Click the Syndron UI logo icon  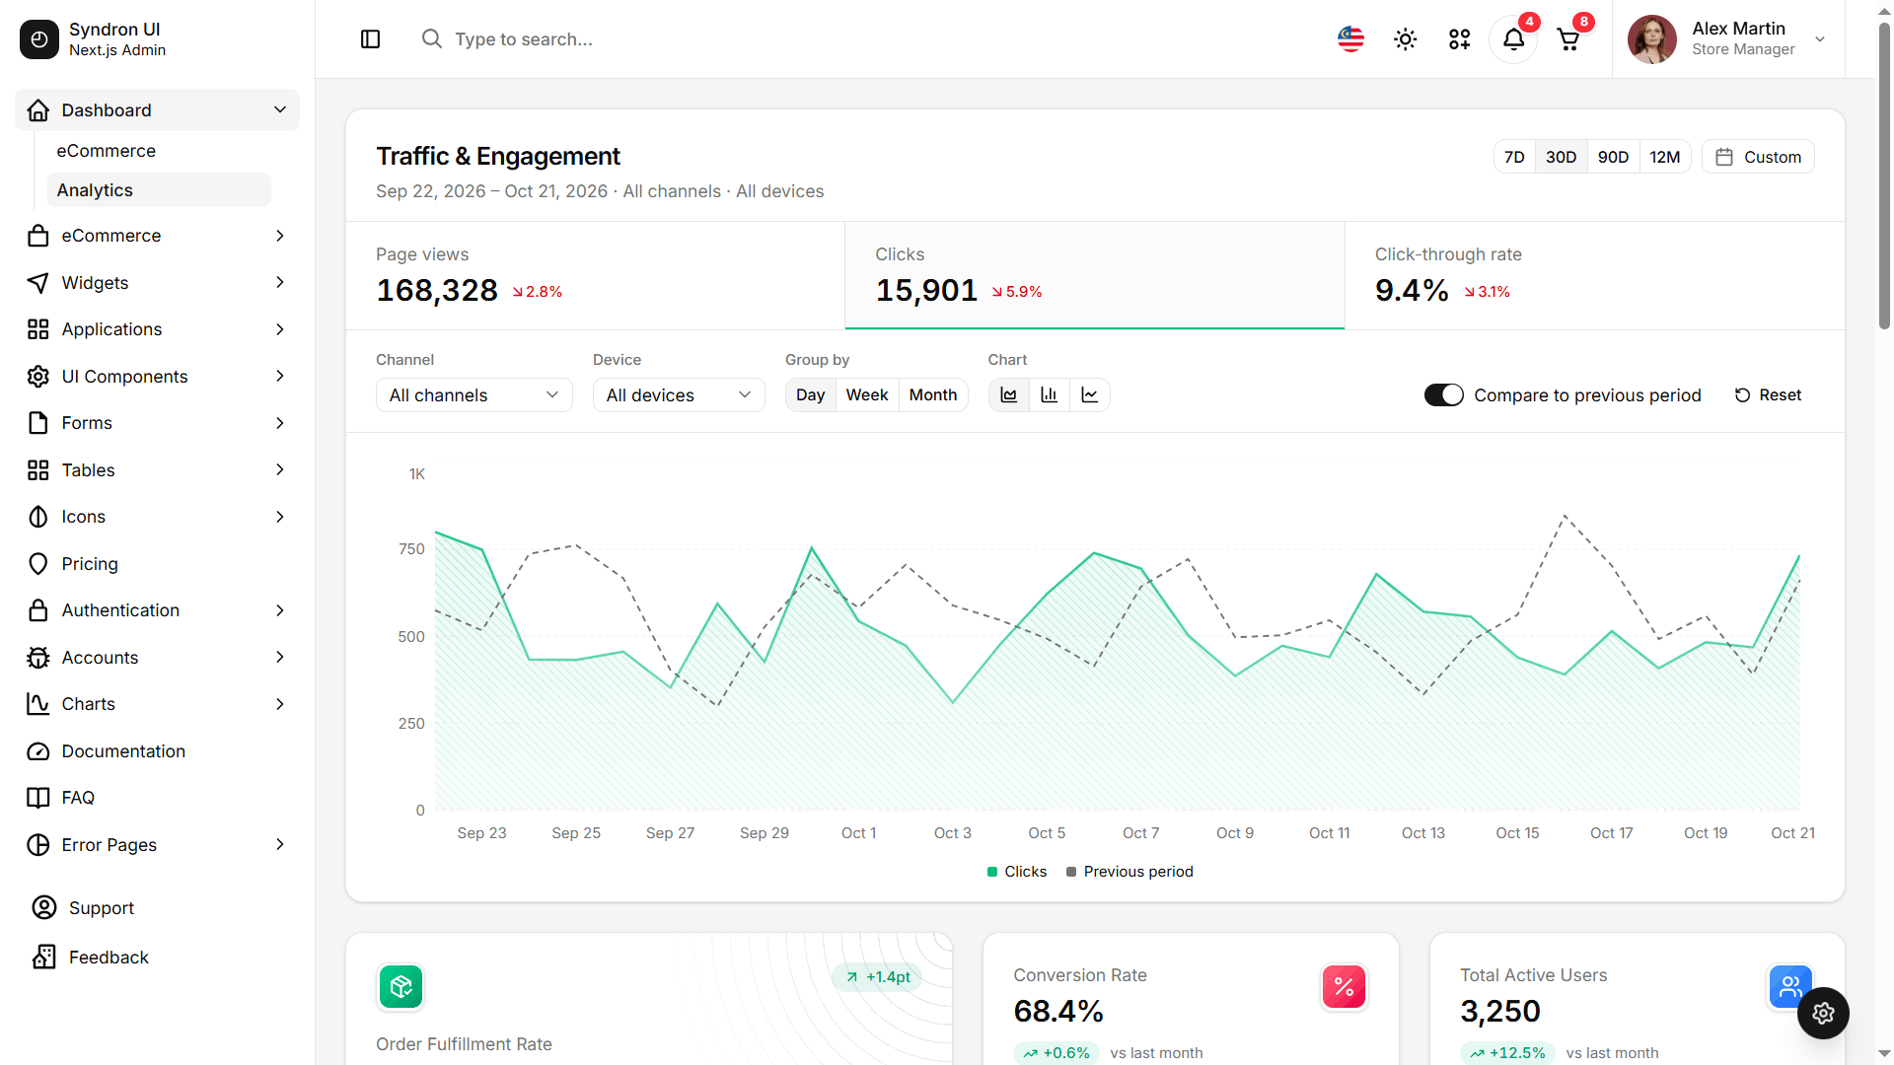pos(39,39)
